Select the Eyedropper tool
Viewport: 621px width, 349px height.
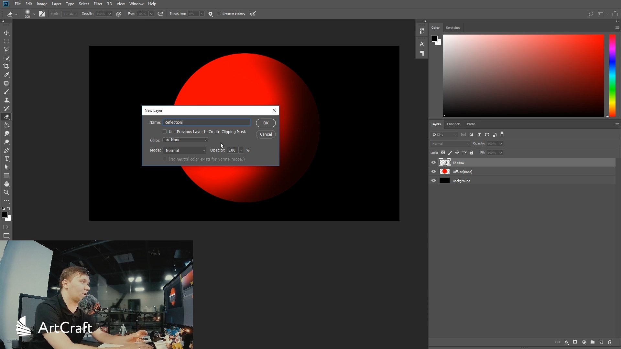(x=6, y=75)
